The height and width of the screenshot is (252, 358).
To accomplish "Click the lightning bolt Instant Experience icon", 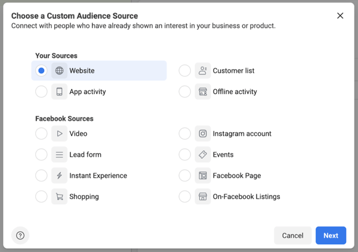I will click(59, 176).
